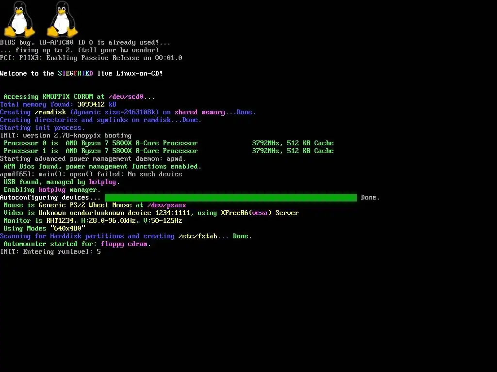Click the memory value '3093412 kB'
497x372 pixels.
[97, 105]
